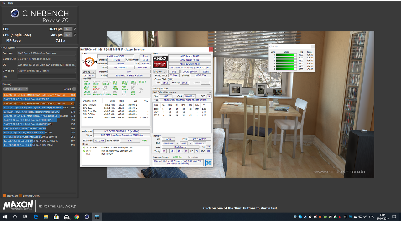Launch Google Chrome from the taskbar
401x225 pixels.
pyautogui.click(x=77, y=217)
